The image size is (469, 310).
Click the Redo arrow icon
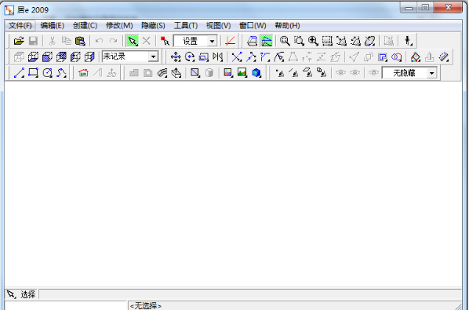[113, 41]
